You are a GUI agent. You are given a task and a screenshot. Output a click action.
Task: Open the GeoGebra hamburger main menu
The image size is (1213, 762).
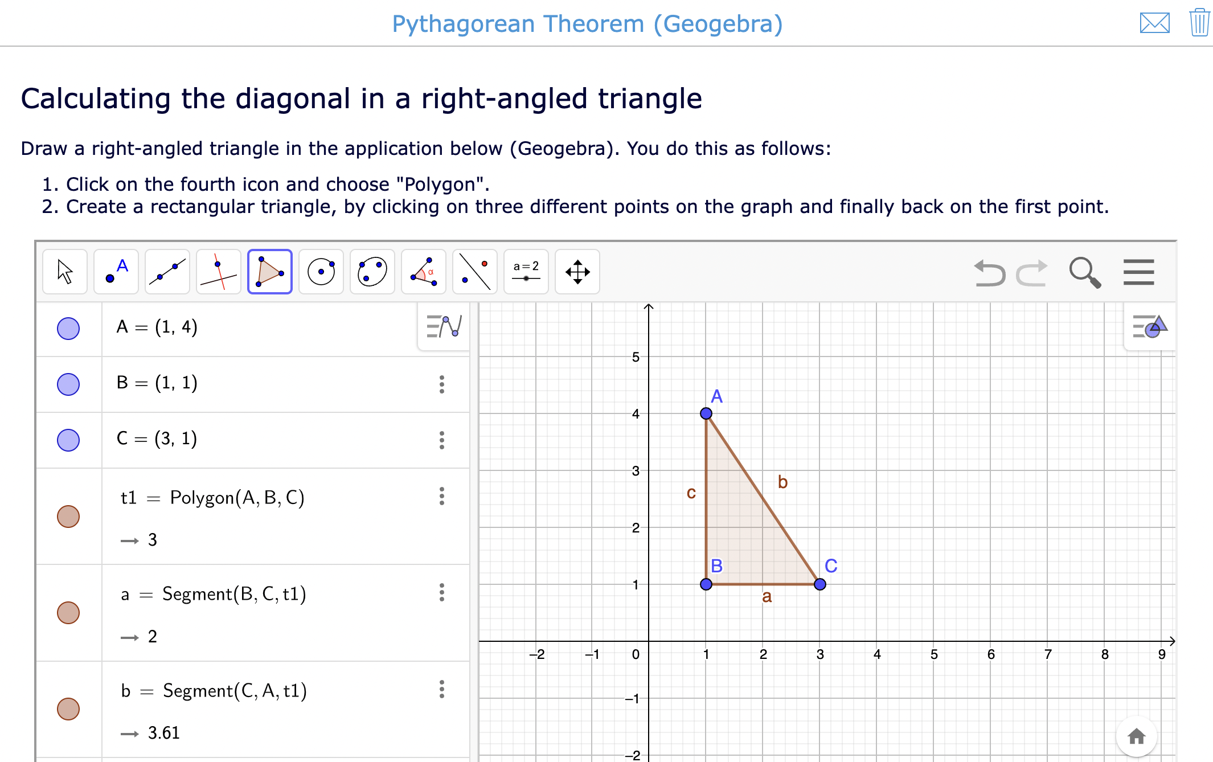(x=1138, y=272)
